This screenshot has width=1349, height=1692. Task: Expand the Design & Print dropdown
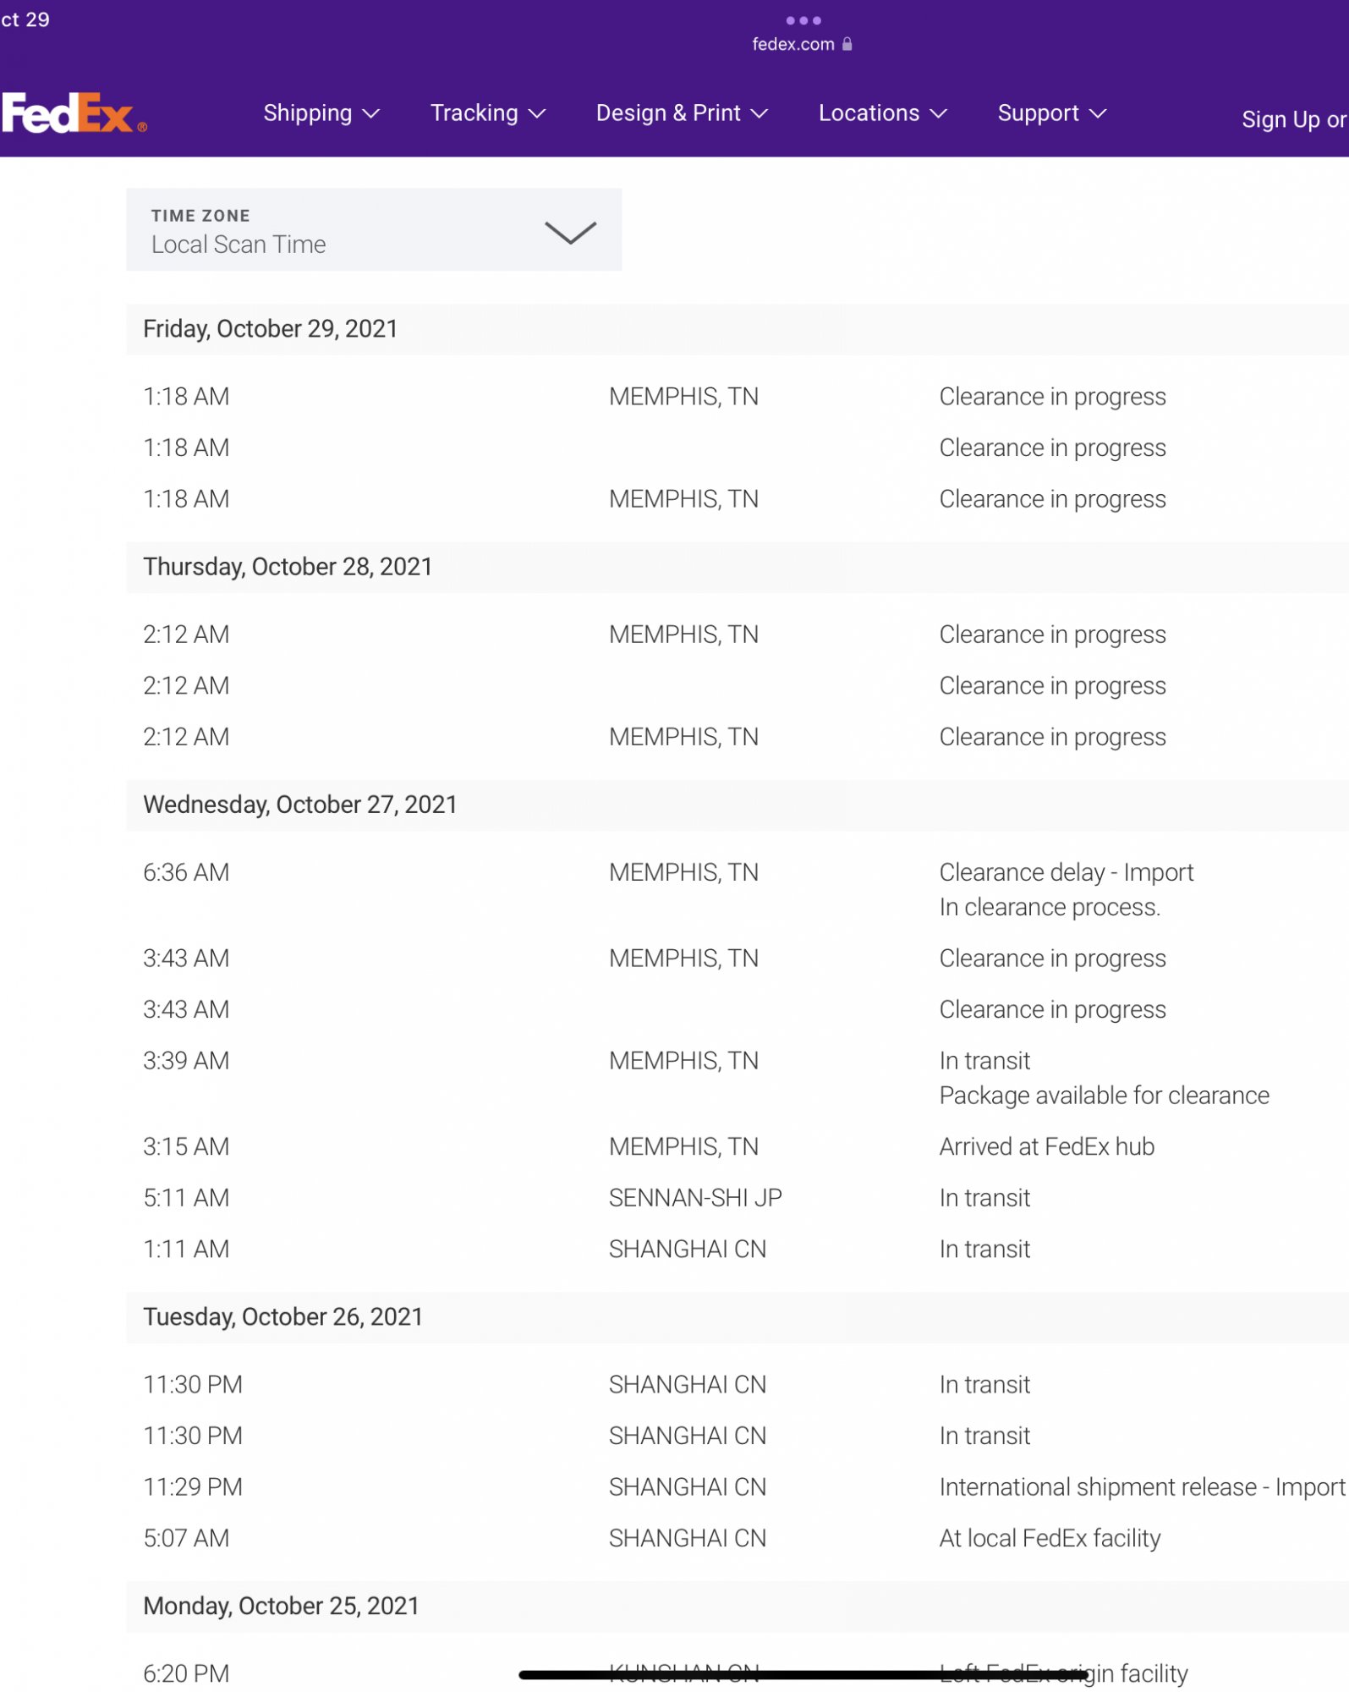pyautogui.click(x=681, y=113)
